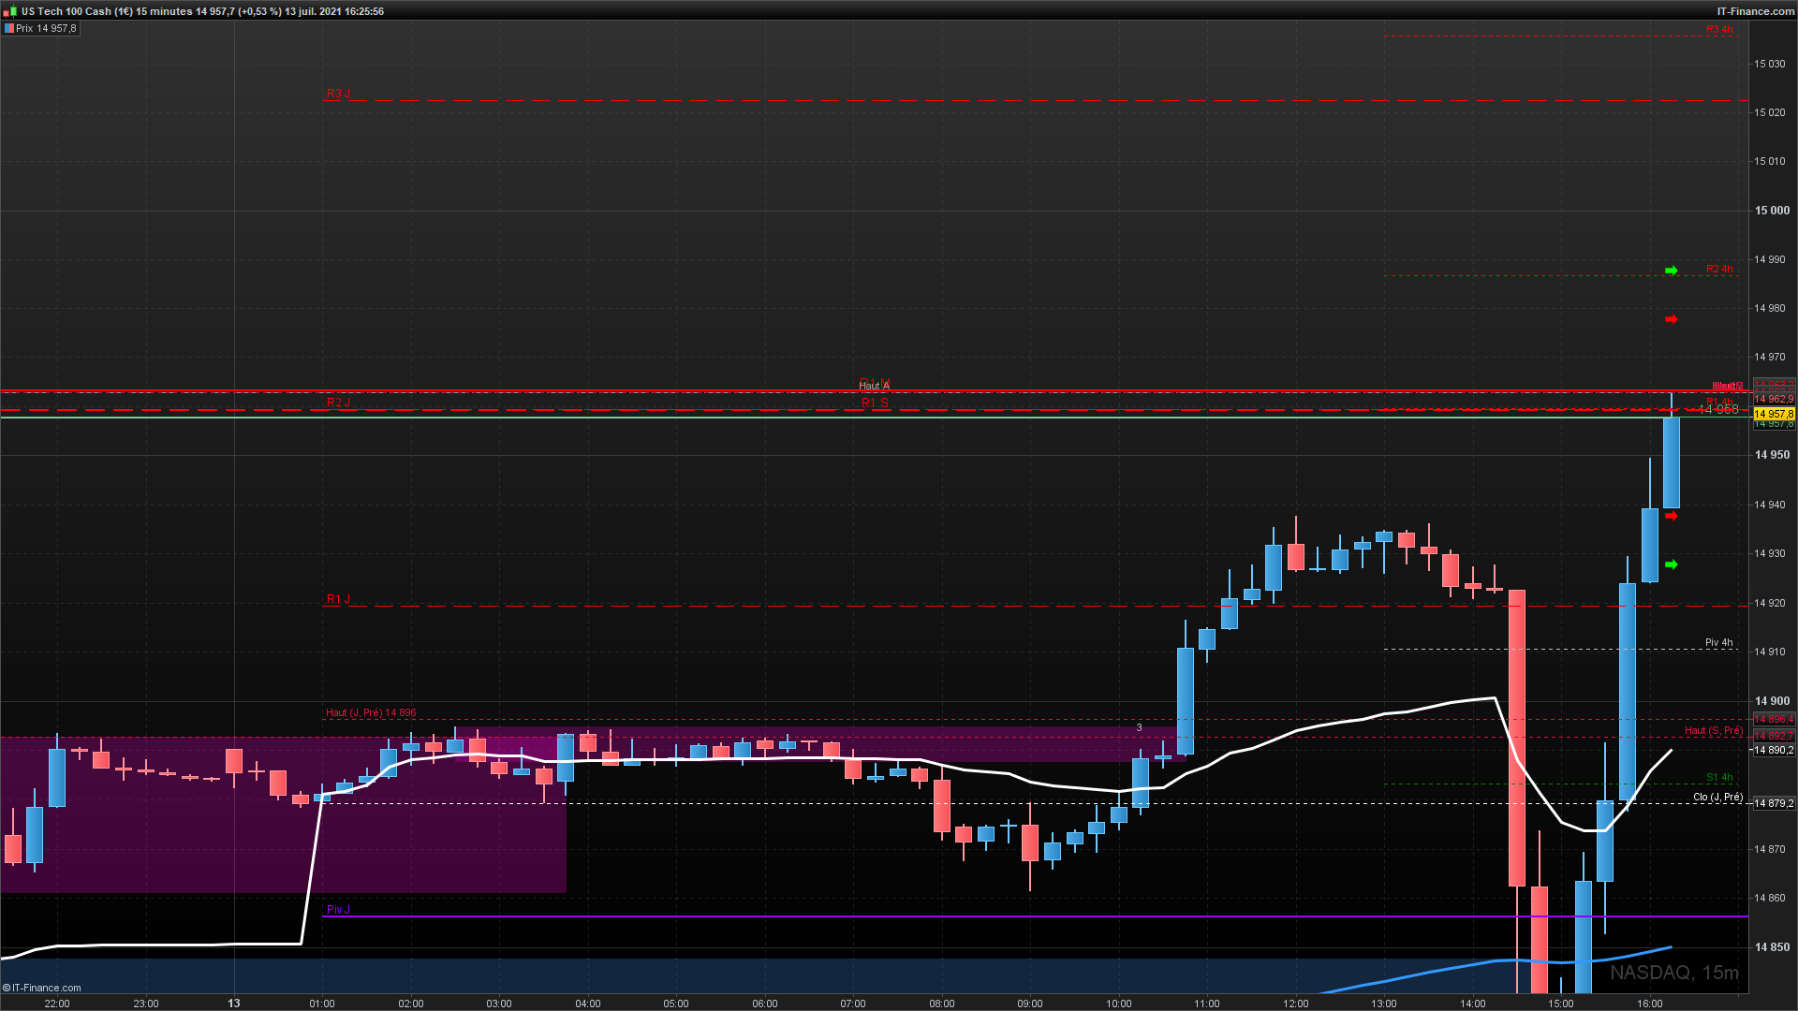Click the green arrow near 14 930
Screen dimensions: 1798x1011
tap(1671, 564)
